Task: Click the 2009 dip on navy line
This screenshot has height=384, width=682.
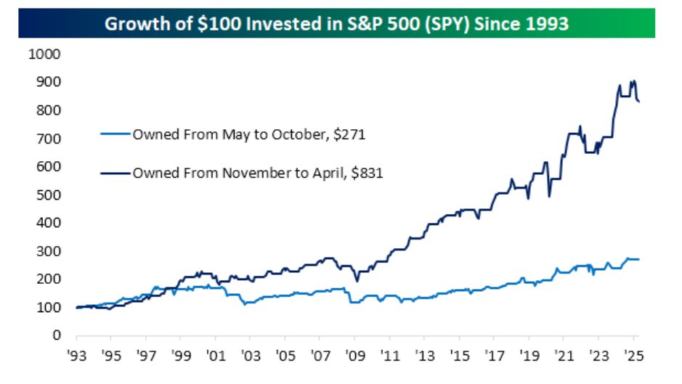Action: point(357,281)
